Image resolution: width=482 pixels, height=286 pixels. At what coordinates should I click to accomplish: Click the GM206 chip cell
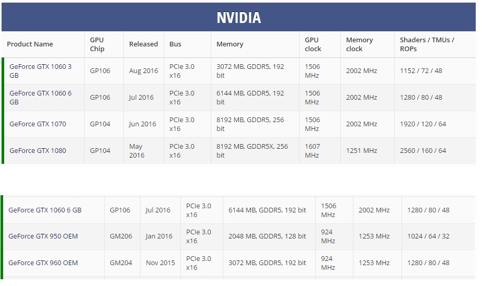121,236
